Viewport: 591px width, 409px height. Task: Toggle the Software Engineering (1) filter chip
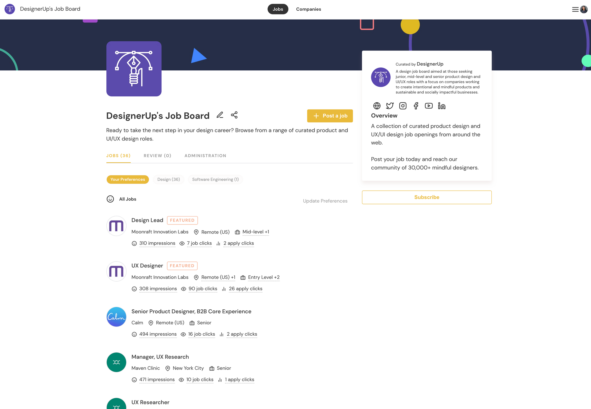pyautogui.click(x=215, y=180)
